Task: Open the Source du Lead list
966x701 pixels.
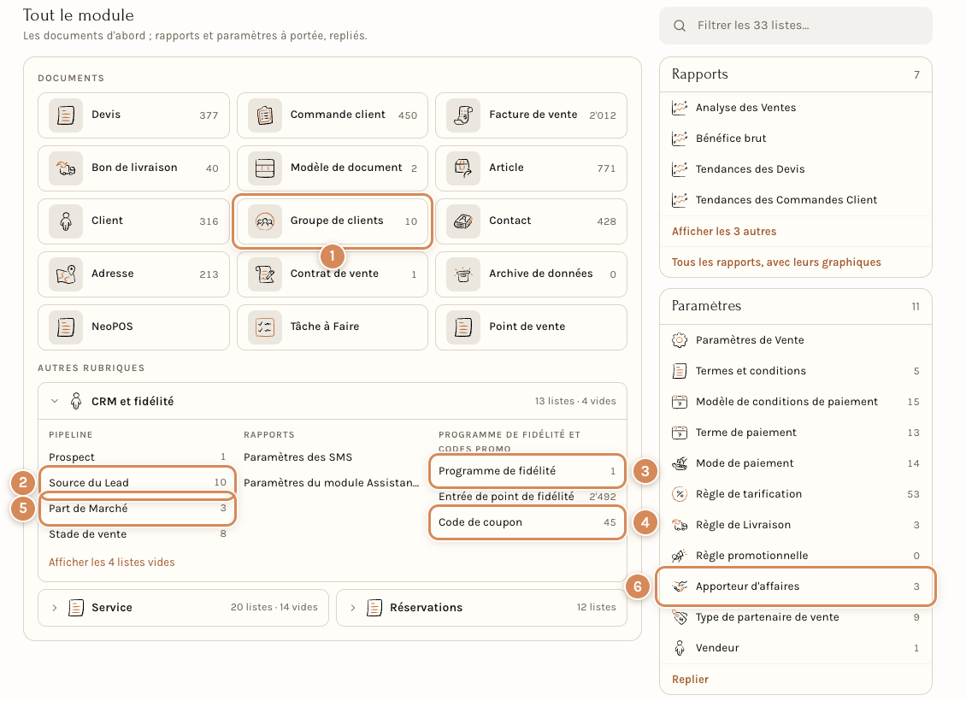Action: [x=138, y=483]
